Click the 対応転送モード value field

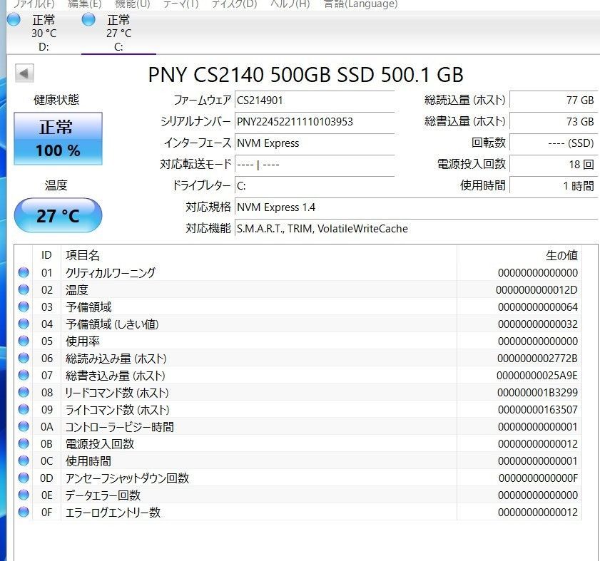(x=315, y=165)
